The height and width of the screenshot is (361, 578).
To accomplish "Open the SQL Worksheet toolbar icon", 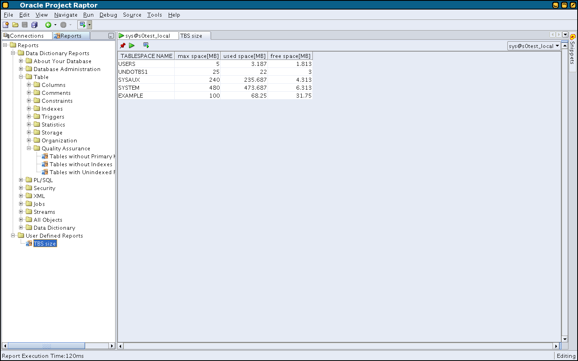I will [x=82, y=25].
